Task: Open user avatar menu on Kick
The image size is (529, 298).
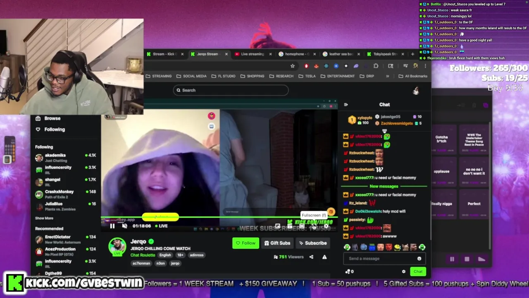Action: click(416, 91)
